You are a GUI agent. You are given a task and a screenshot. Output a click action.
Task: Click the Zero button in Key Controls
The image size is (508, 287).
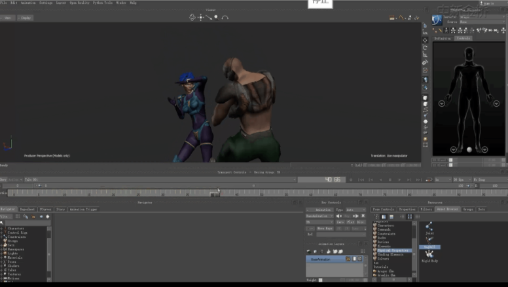tap(340, 222)
